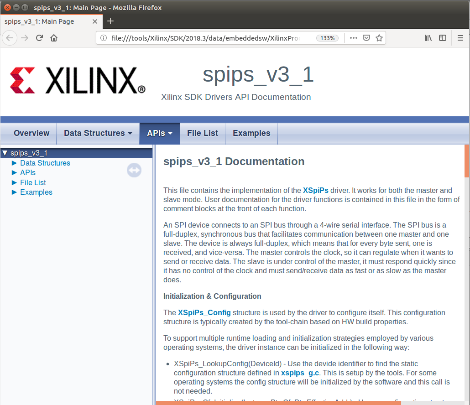Image resolution: width=470 pixels, height=405 pixels.
Task: Open File List link in sidebar tree
Action: click(33, 182)
